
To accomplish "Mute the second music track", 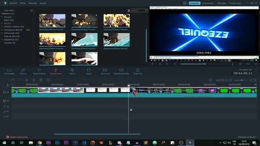I will (x=8, y=117).
